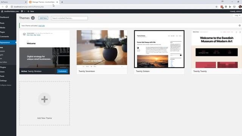Collapse the admin sidebar menu
Screen dimensions: 242x136
(6, 85)
